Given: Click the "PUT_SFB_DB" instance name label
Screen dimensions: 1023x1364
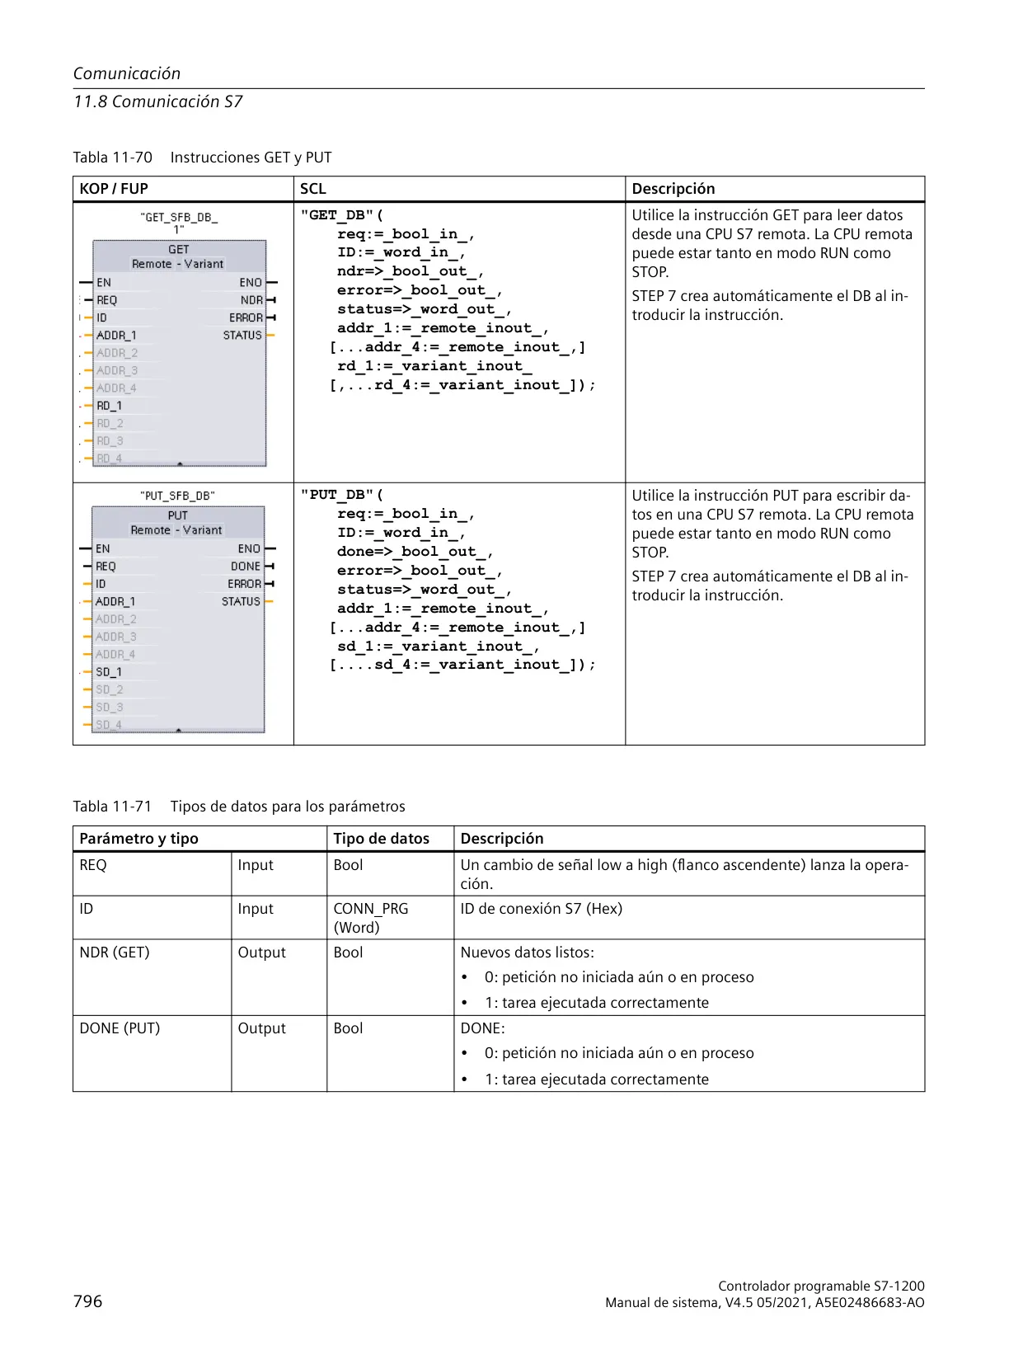Looking at the screenshot, I should (x=178, y=496).
